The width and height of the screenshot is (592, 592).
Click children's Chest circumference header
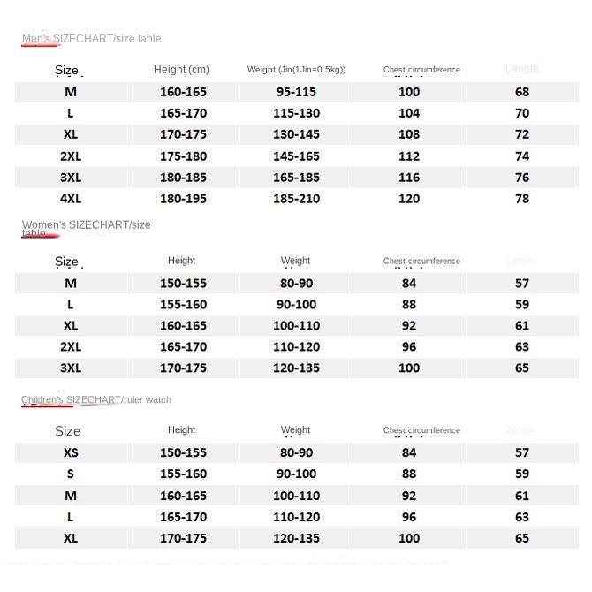(x=421, y=430)
